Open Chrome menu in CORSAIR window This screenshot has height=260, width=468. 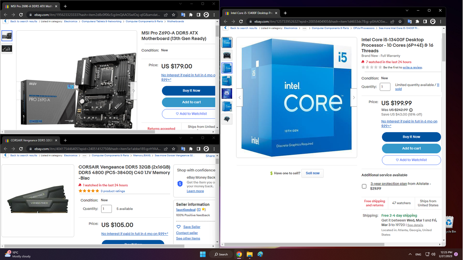coord(214,149)
